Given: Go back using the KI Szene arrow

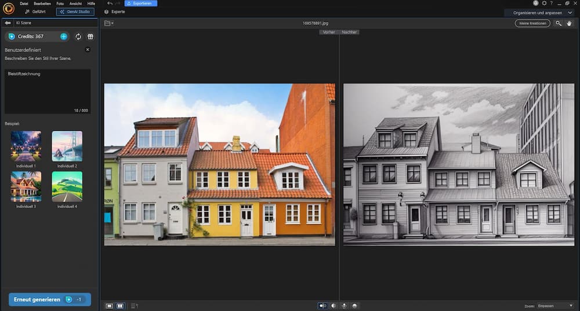Looking at the screenshot, I should 8,23.
